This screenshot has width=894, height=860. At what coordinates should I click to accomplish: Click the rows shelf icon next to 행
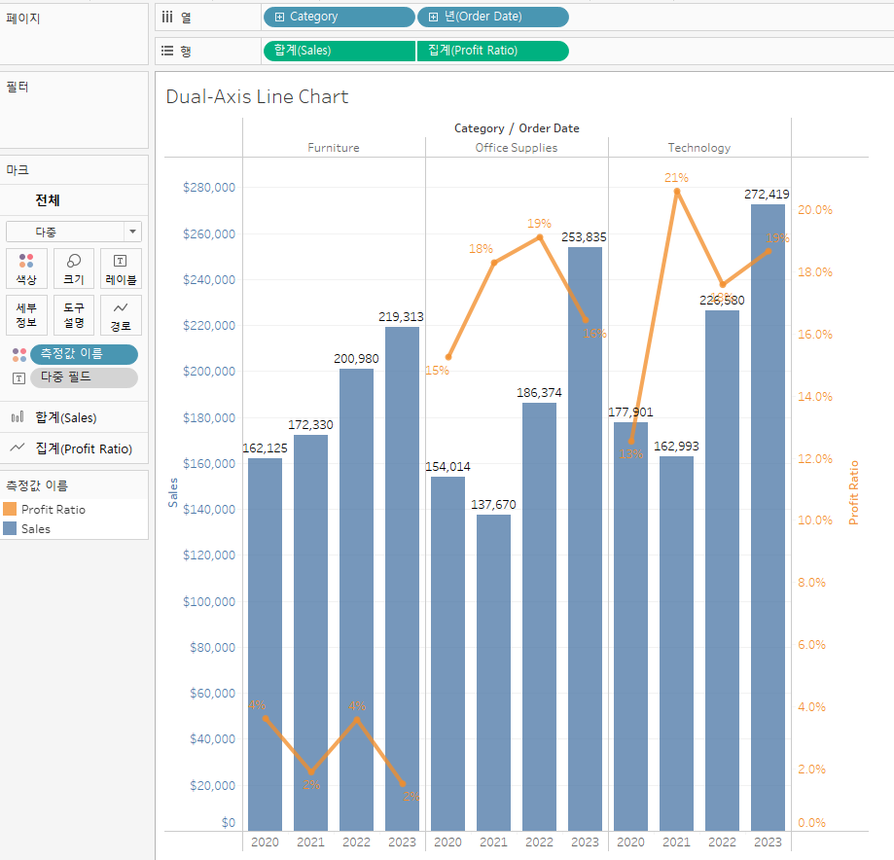coord(167,51)
